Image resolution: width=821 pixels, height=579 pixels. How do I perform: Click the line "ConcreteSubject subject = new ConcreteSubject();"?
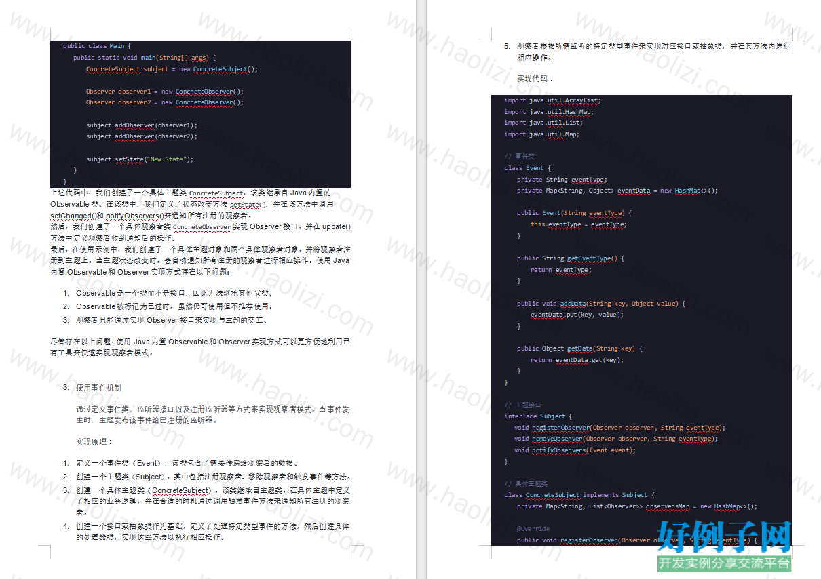[x=172, y=69]
